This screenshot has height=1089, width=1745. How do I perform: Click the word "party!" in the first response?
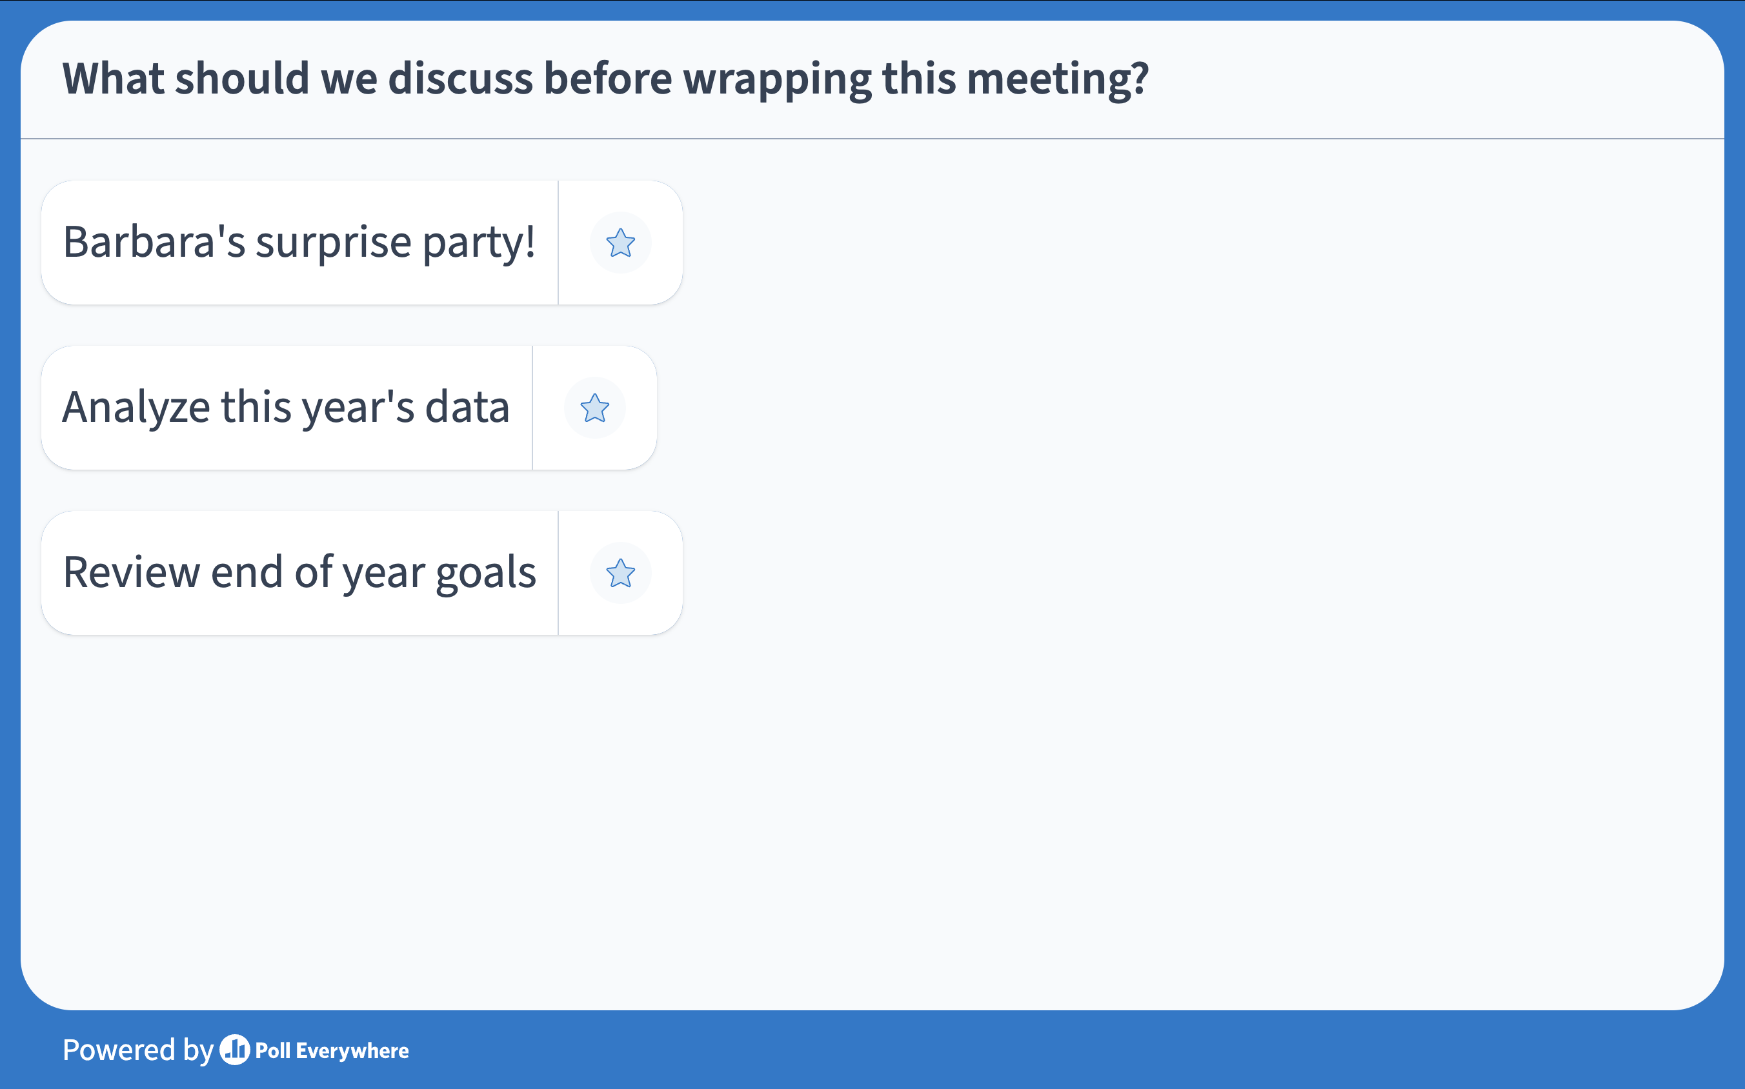click(478, 243)
